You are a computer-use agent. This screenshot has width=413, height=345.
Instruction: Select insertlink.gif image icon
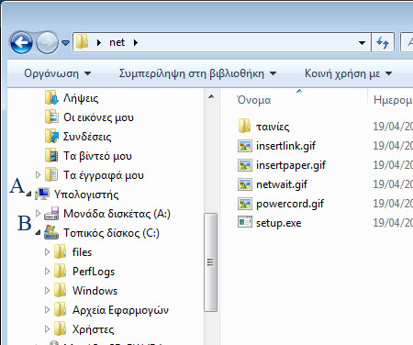point(244,146)
